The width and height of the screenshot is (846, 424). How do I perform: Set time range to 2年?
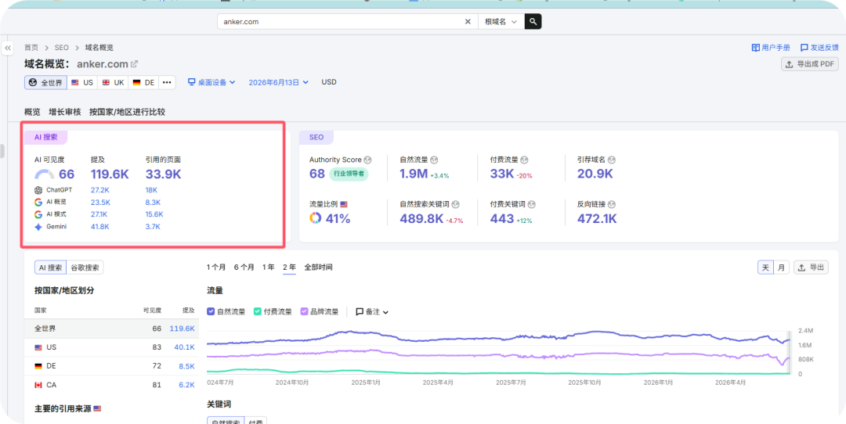[x=289, y=268]
